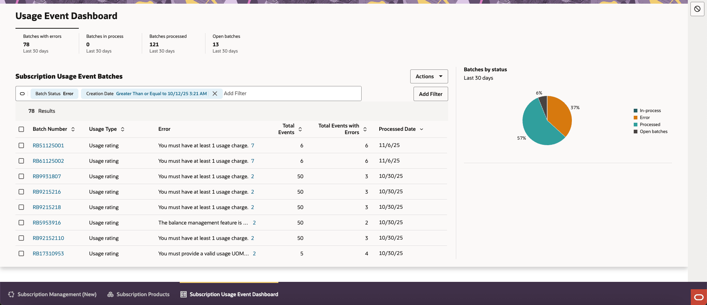Click the Error column header
This screenshot has width=707, height=305.
click(164, 129)
